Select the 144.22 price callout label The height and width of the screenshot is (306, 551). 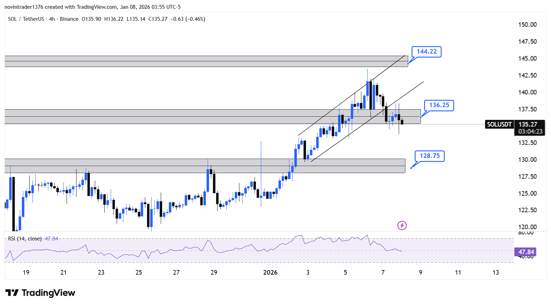(427, 51)
